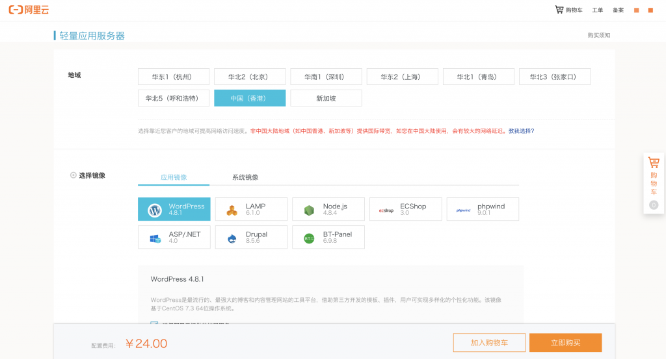Choose region 华北3（张家口）

555,77
